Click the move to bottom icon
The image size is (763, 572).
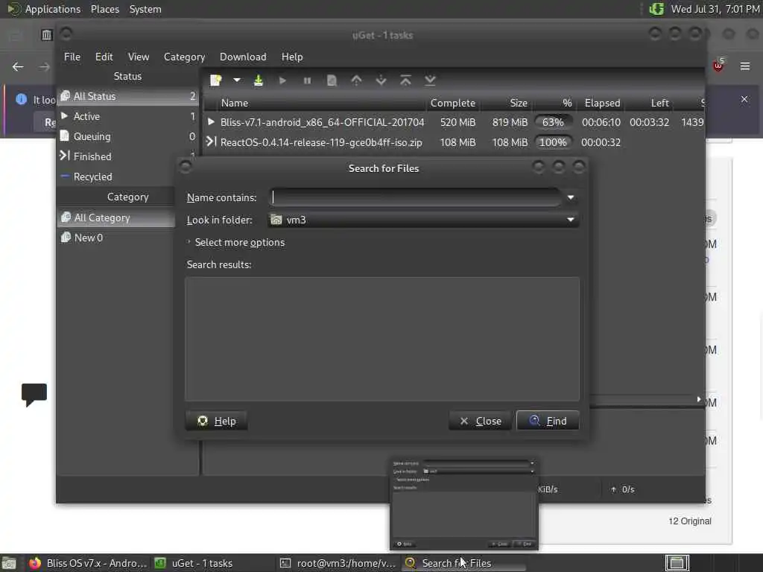point(430,80)
